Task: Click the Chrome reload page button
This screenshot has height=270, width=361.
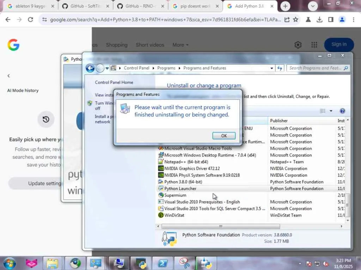Action: pos(30,20)
